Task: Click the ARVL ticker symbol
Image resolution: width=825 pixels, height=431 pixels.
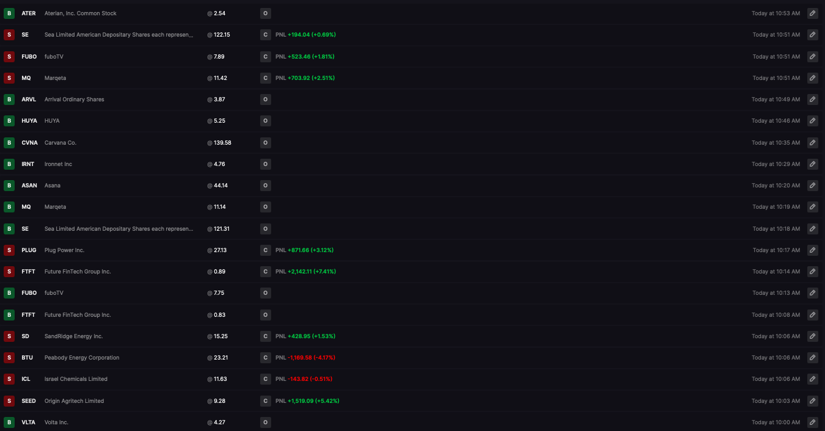Action: point(29,100)
